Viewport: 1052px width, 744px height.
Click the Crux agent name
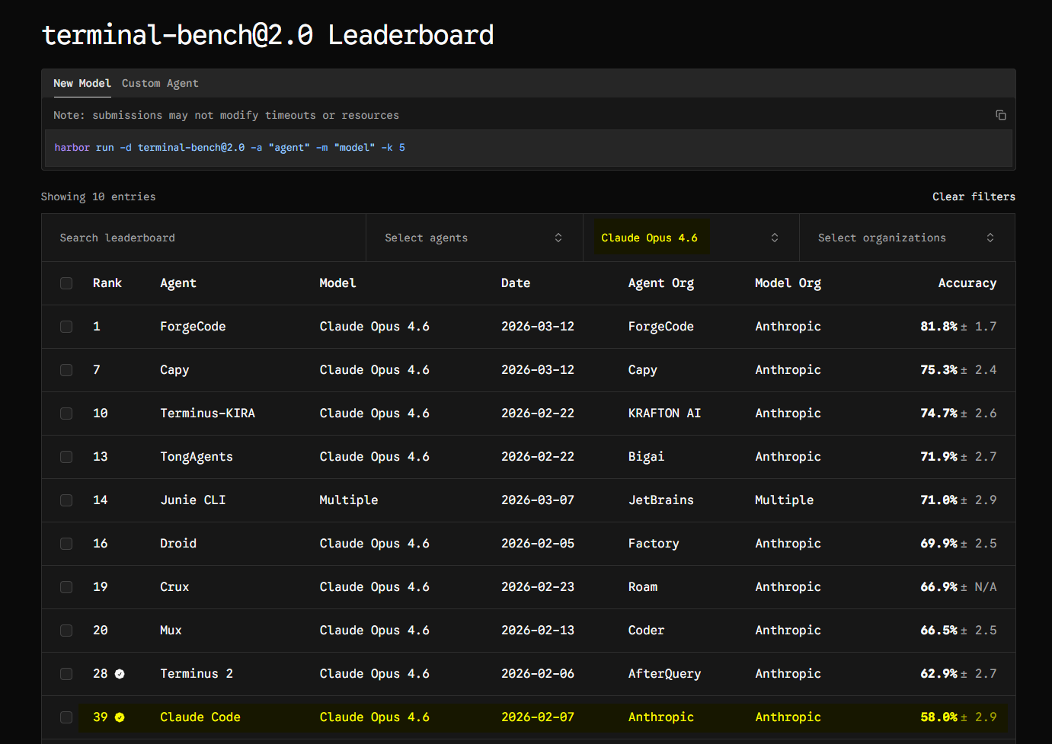pyautogui.click(x=174, y=587)
